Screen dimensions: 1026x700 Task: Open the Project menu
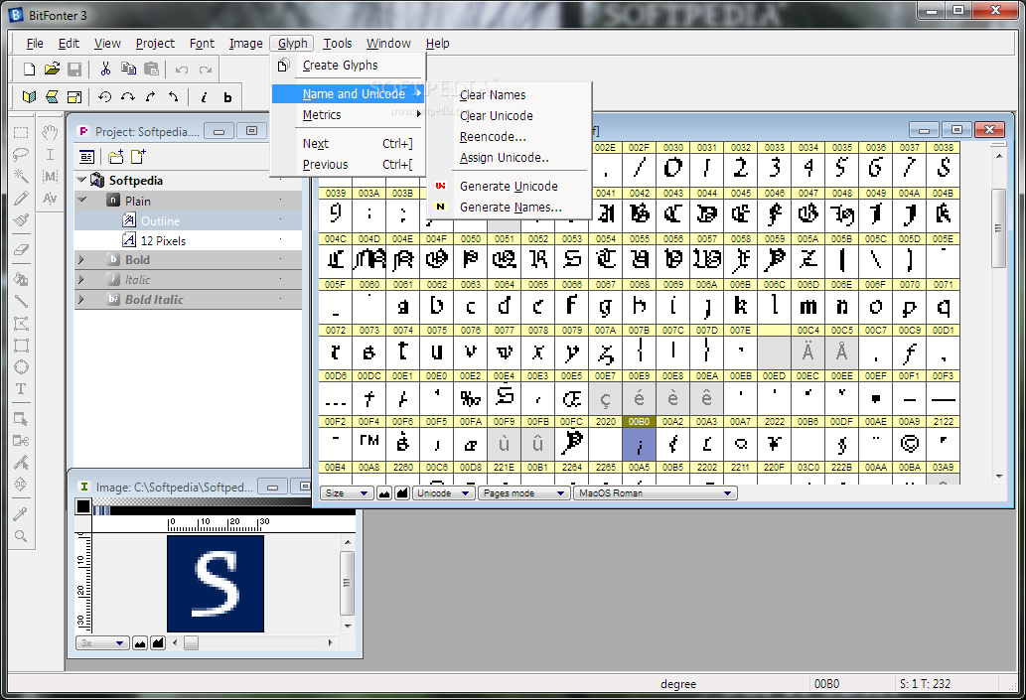pos(155,43)
